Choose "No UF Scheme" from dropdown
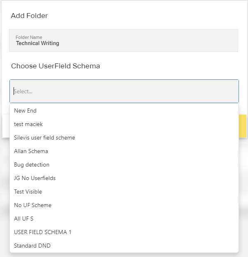 [32, 205]
